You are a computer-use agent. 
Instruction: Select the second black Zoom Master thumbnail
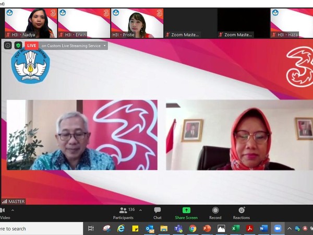click(x=244, y=23)
